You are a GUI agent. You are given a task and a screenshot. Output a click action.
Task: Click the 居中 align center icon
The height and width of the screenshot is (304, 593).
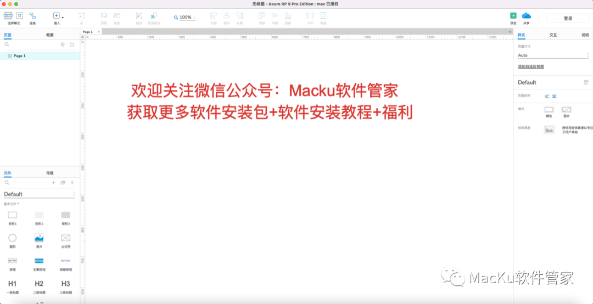[227, 16]
